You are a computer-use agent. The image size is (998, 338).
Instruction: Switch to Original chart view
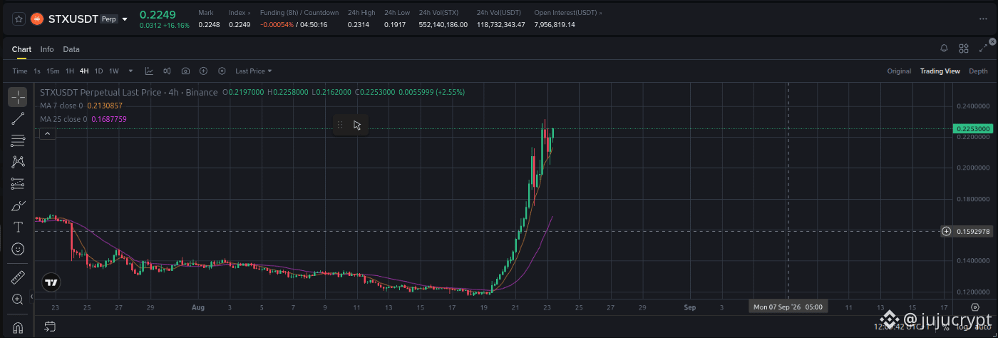point(899,71)
